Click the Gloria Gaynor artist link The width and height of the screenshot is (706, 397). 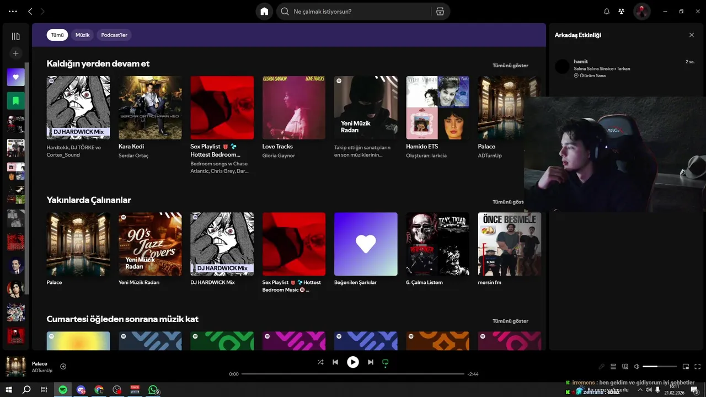279,155
